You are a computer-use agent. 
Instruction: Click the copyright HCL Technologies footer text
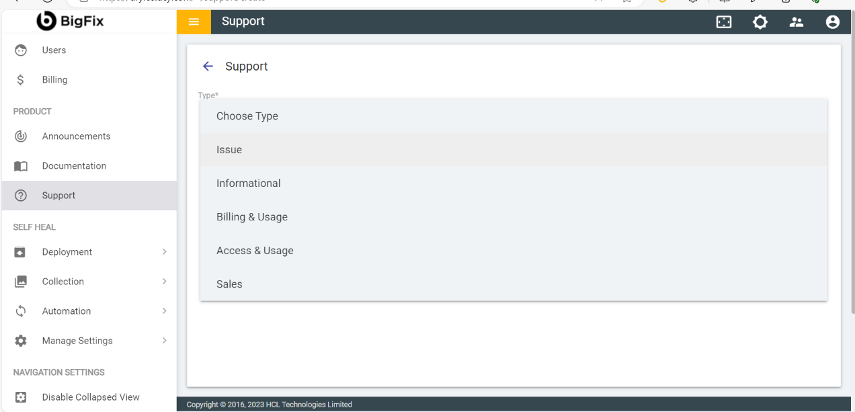(x=270, y=405)
